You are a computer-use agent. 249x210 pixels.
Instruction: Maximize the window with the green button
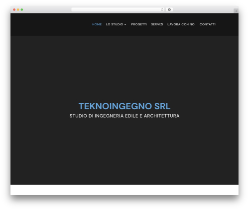(22, 9)
